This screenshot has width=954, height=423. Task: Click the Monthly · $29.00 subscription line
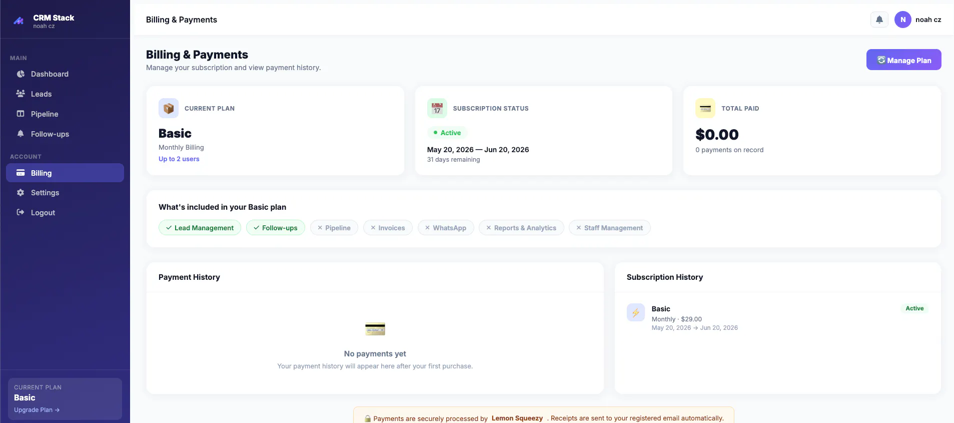pyautogui.click(x=676, y=319)
